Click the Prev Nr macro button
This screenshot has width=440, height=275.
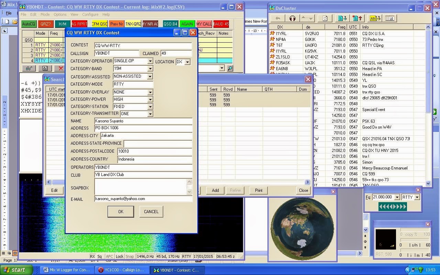click(x=117, y=24)
